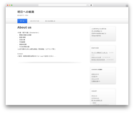Select the blue ホーム menu tab

[22, 21]
